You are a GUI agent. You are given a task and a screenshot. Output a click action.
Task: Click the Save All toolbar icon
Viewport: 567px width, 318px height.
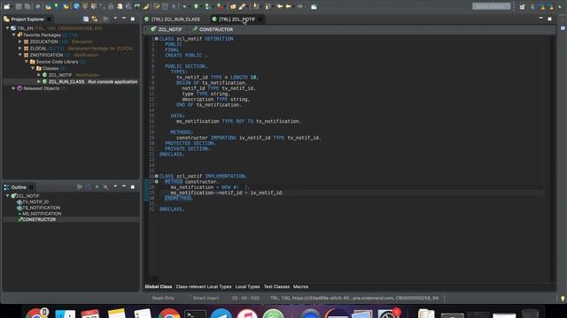27,6
